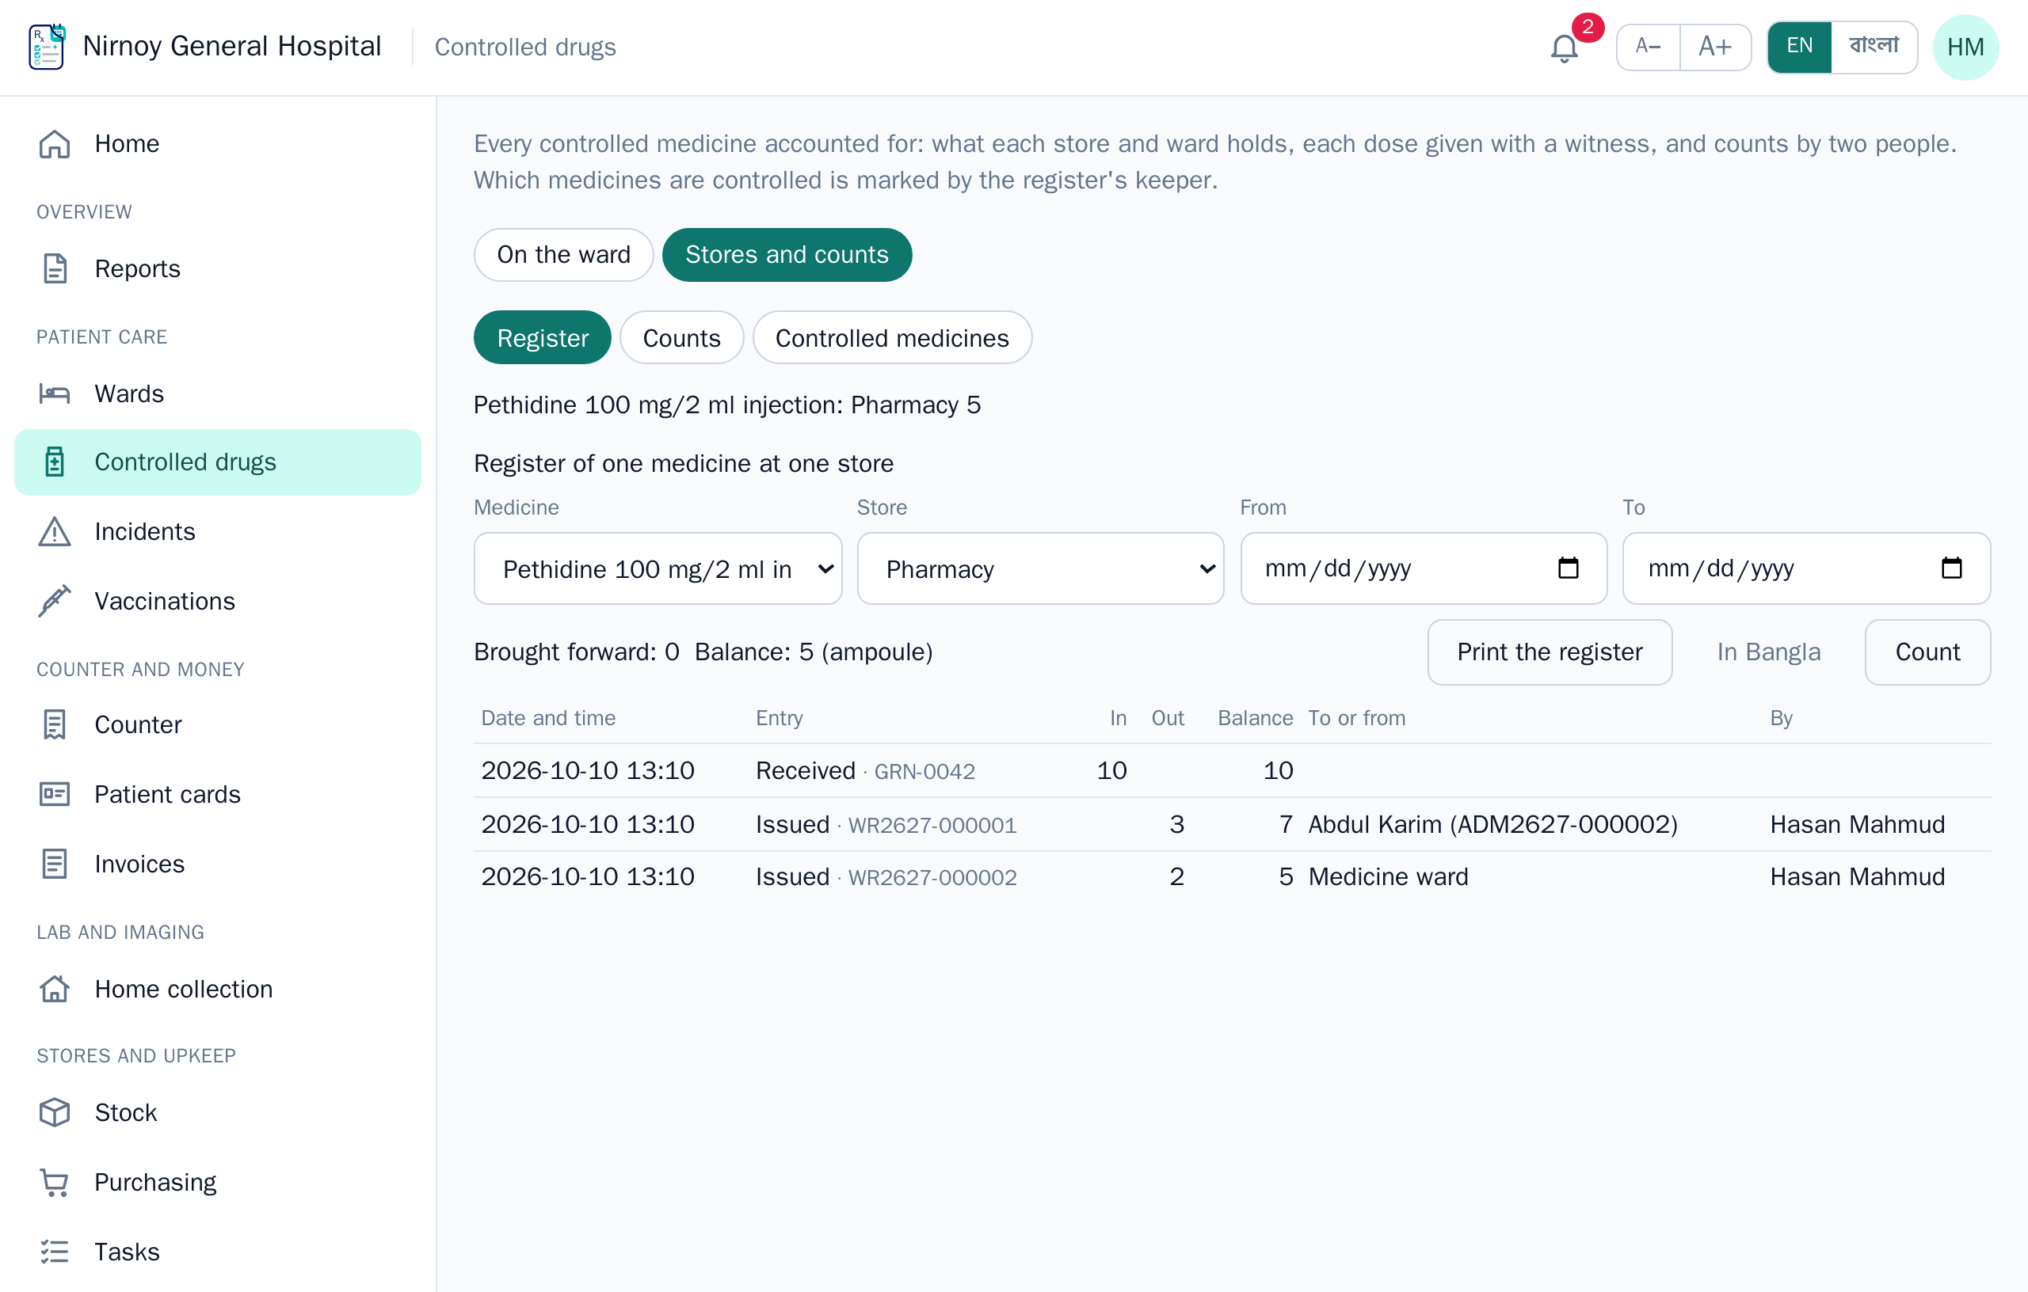
Task: Click the To date input field
Action: [x=1806, y=569]
